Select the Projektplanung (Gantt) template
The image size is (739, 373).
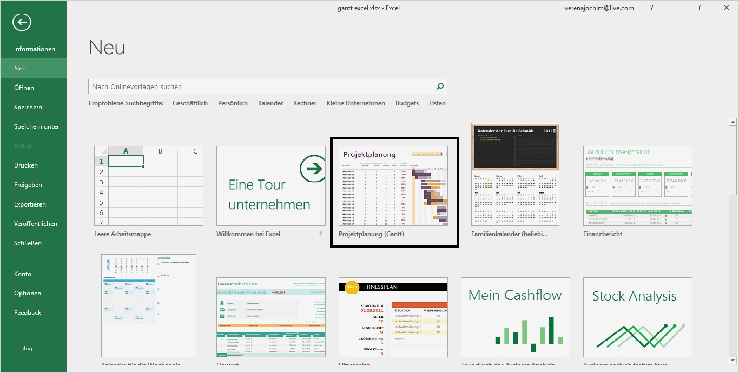(393, 186)
